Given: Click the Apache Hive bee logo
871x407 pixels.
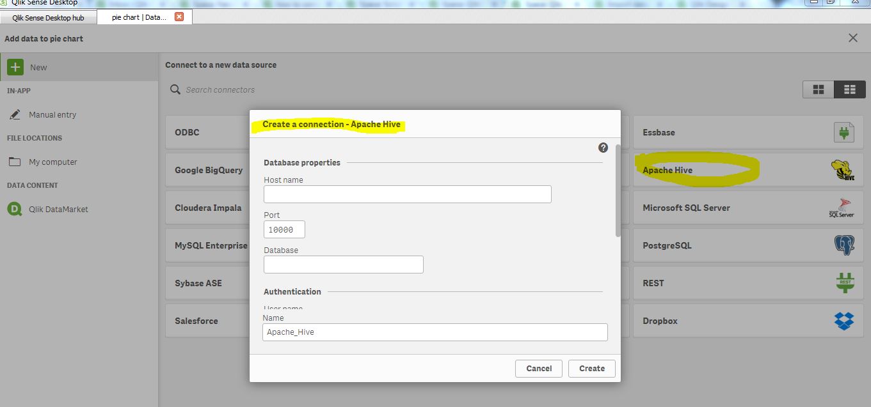Looking at the screenshot, I should [842, 170].
